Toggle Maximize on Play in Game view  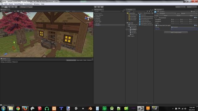point(71,60)
